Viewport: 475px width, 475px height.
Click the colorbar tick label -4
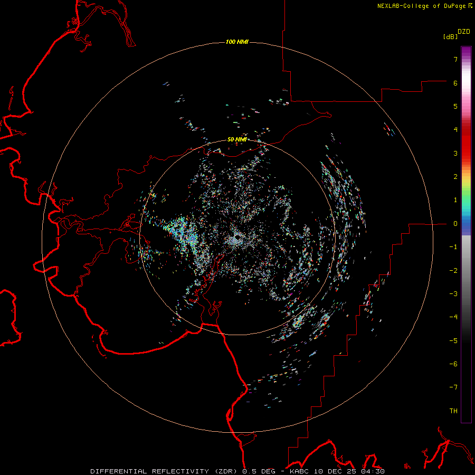click(453, 317)
